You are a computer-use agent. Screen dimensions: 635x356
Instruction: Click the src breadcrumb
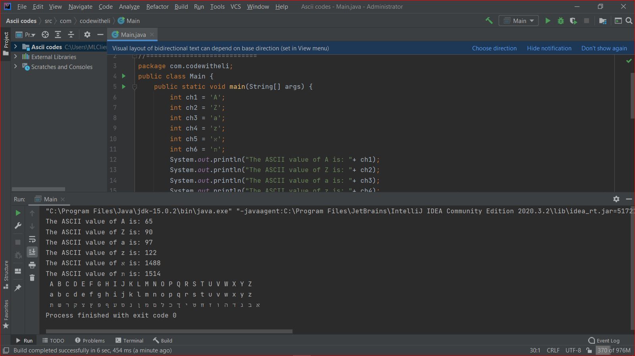pyautogui.click(x=48, y=21)
